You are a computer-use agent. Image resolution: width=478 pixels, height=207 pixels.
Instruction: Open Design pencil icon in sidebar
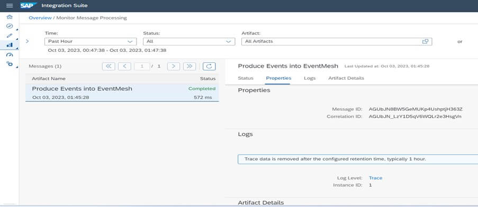click(x=10, y=35)
